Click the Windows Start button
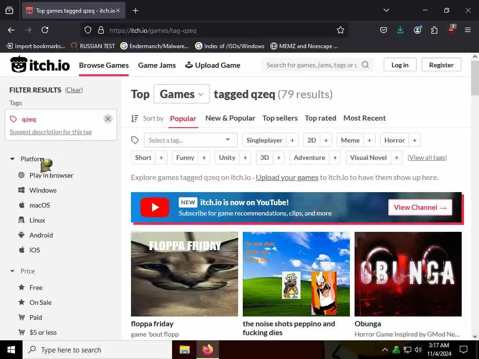 pos(11,350)
